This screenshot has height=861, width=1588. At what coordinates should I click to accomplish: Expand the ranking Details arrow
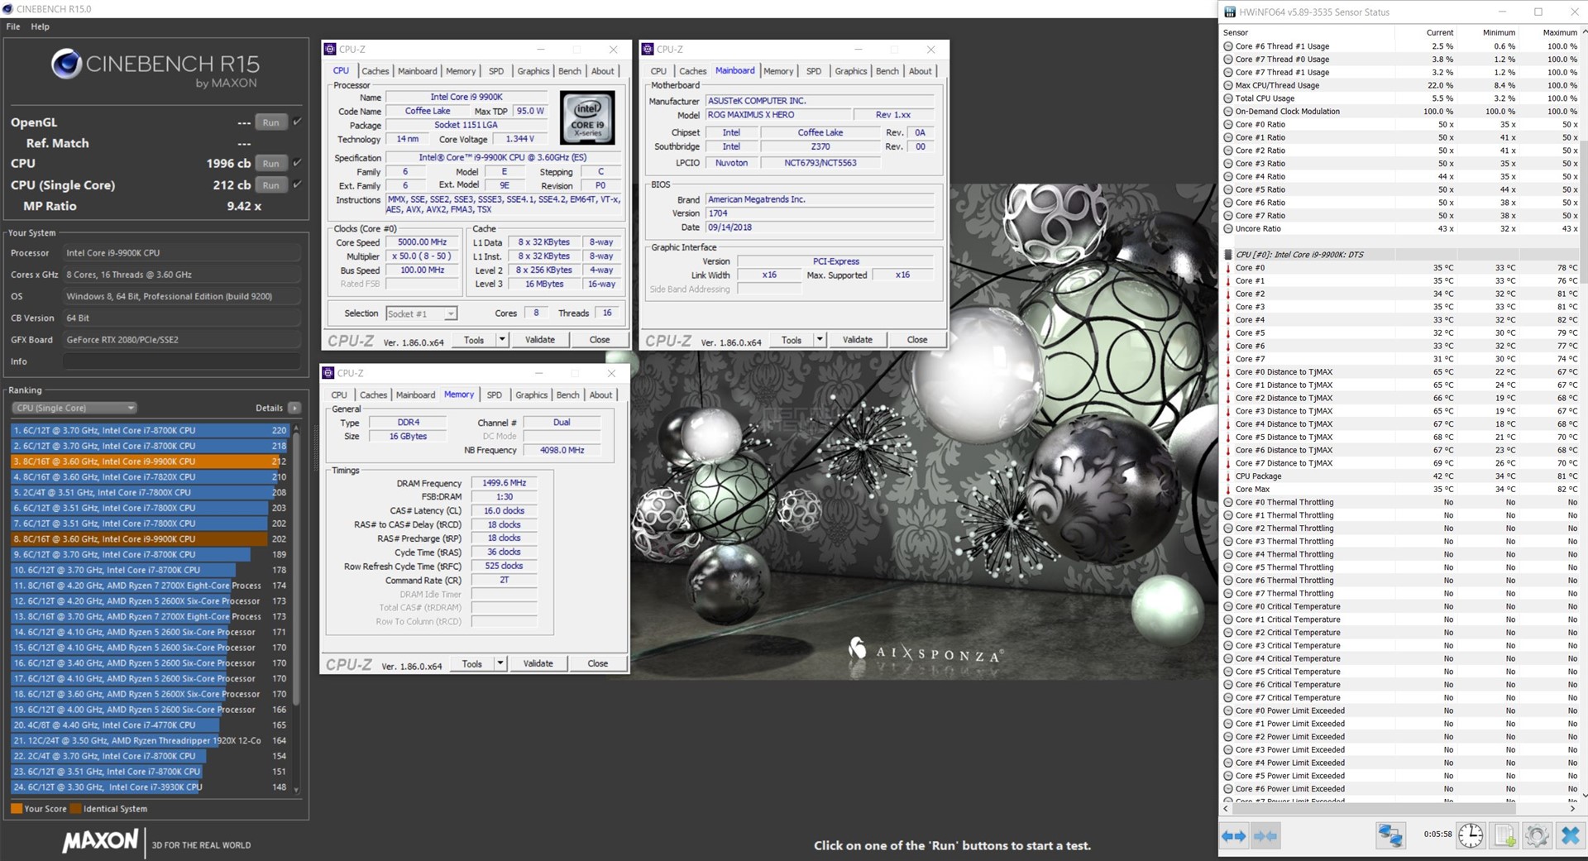click(294, 408)
